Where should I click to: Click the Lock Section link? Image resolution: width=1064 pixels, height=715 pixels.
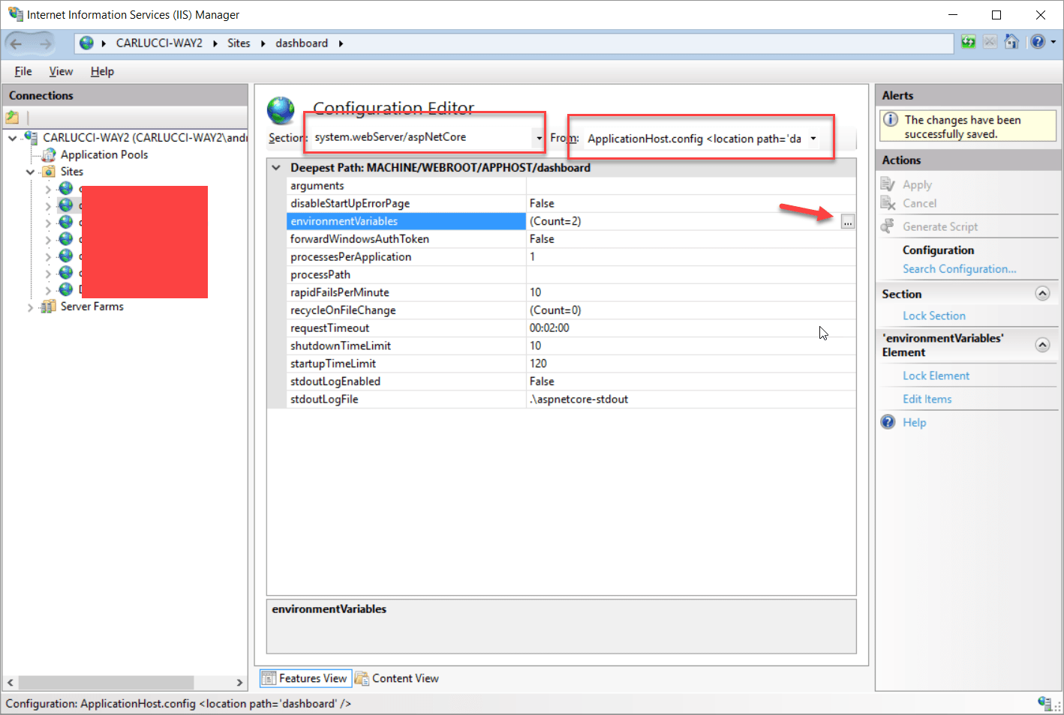point(933,316)
